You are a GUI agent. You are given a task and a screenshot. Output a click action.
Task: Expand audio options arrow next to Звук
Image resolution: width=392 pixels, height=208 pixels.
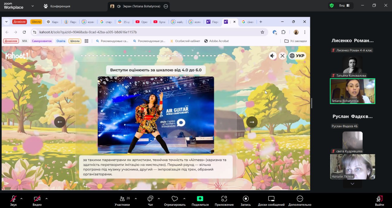[21, 199]
